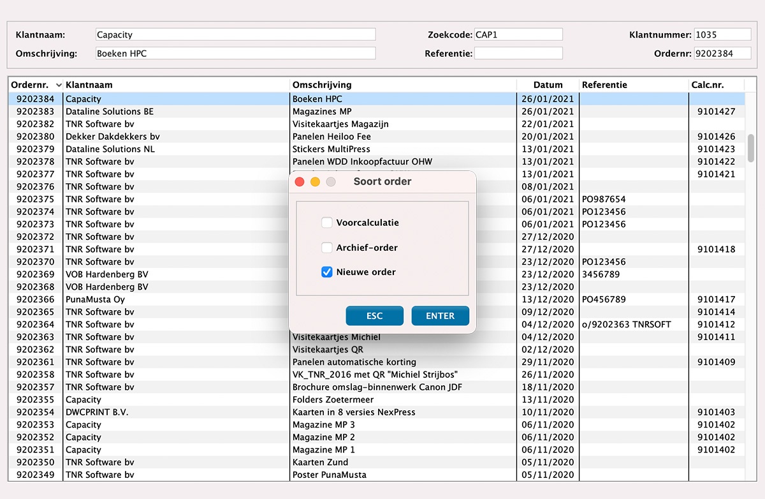
Task: Select Magazine MP 2 description
Action: (324, 437)
